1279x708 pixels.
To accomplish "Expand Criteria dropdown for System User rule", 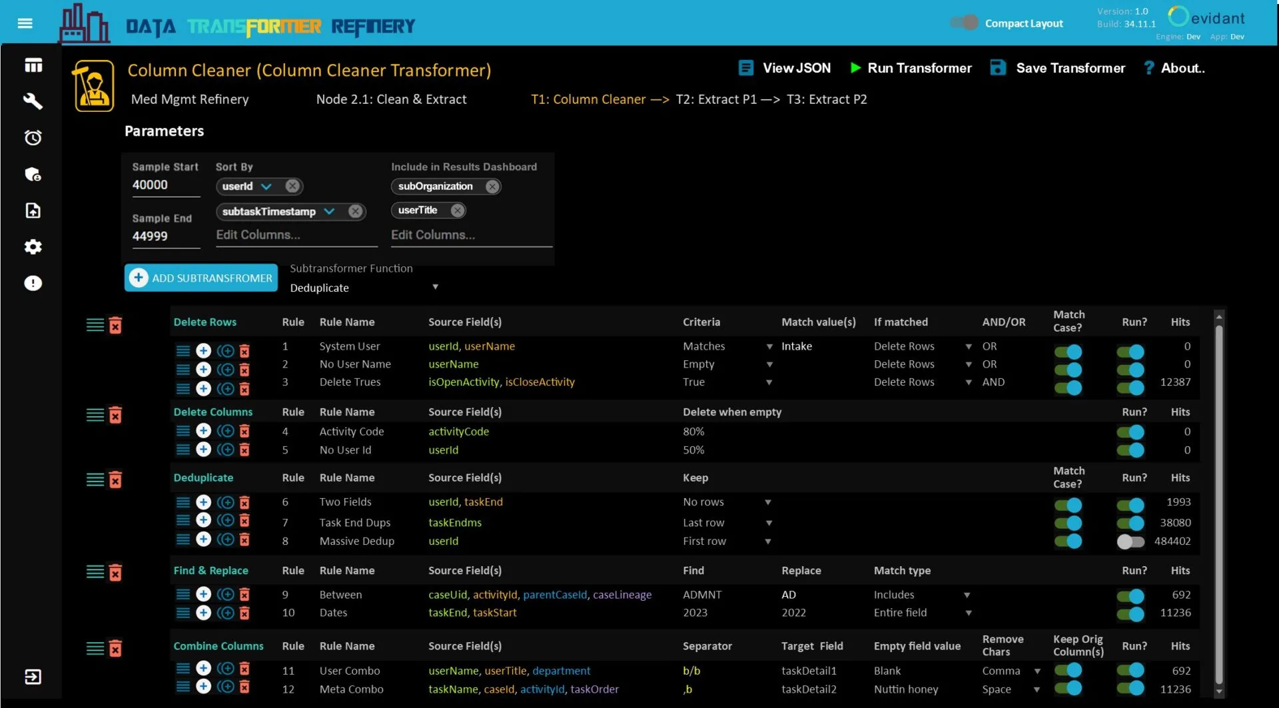I will (769, 346).
